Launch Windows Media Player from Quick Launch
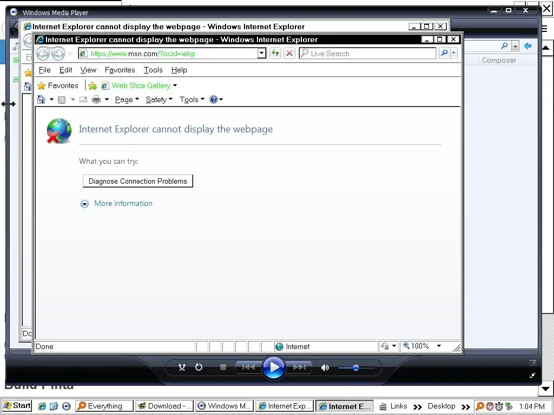554x415 pixels. point(67,406)
